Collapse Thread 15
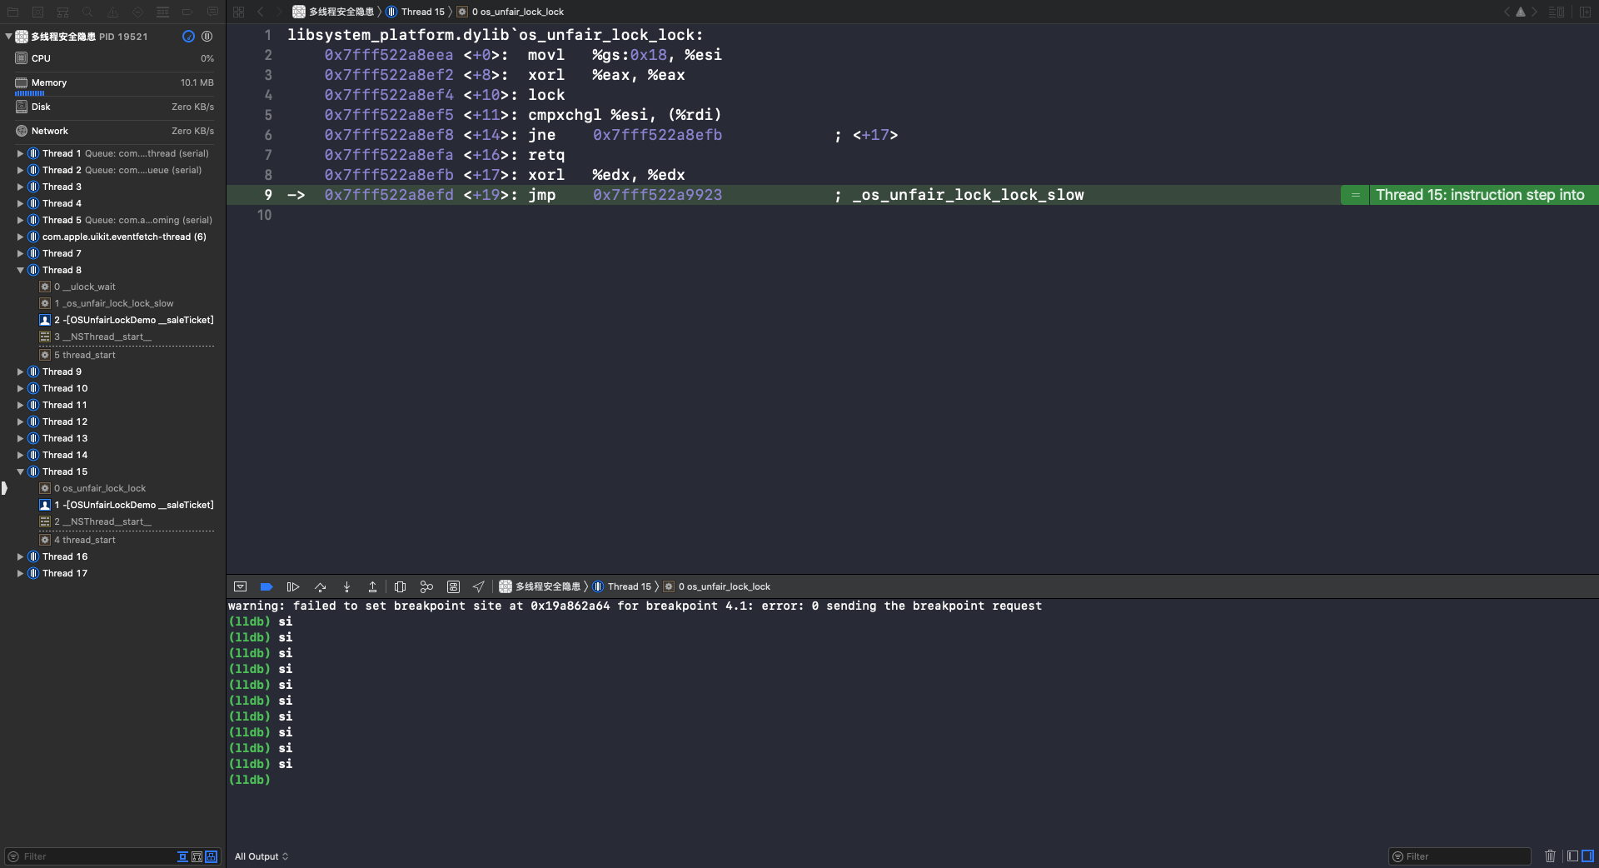This screenshot has width=1599, height=868. click(20, 471)
